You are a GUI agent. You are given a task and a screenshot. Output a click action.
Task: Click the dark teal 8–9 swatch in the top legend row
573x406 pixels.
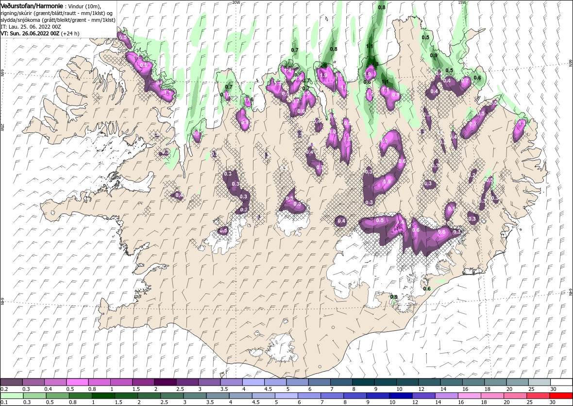pos(363,382)
